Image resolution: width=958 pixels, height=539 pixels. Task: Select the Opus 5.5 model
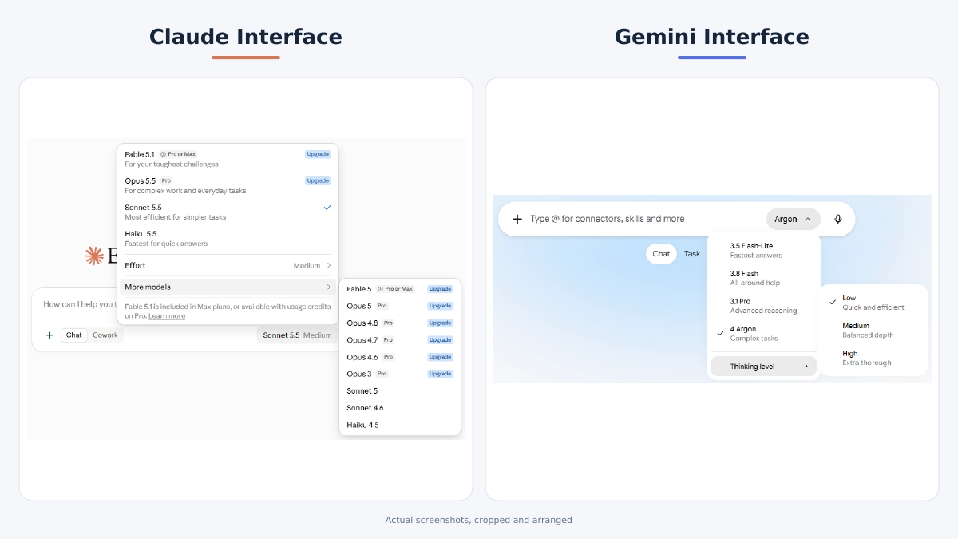point(228,185)
